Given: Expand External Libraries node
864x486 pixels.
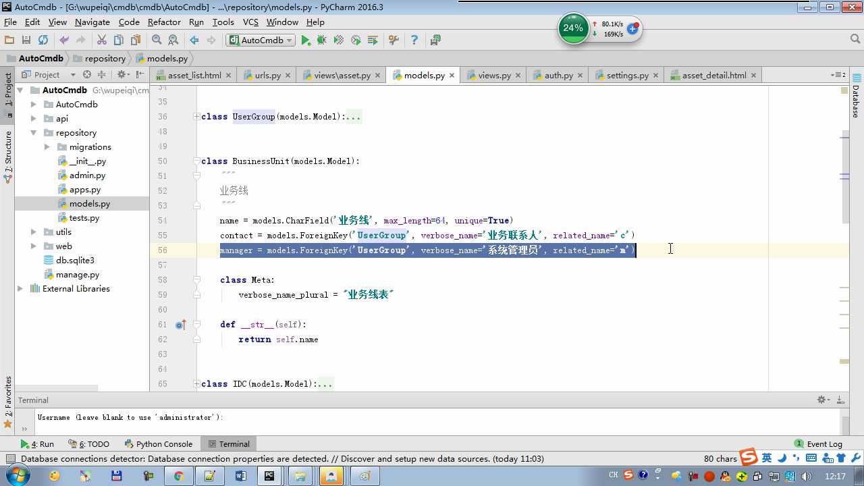Looking at the screenshot, I should (x=20, y=289).
